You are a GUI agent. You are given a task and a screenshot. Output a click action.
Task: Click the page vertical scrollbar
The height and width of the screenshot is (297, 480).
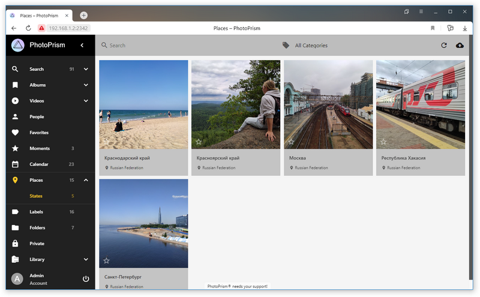(x=471, y=157)
